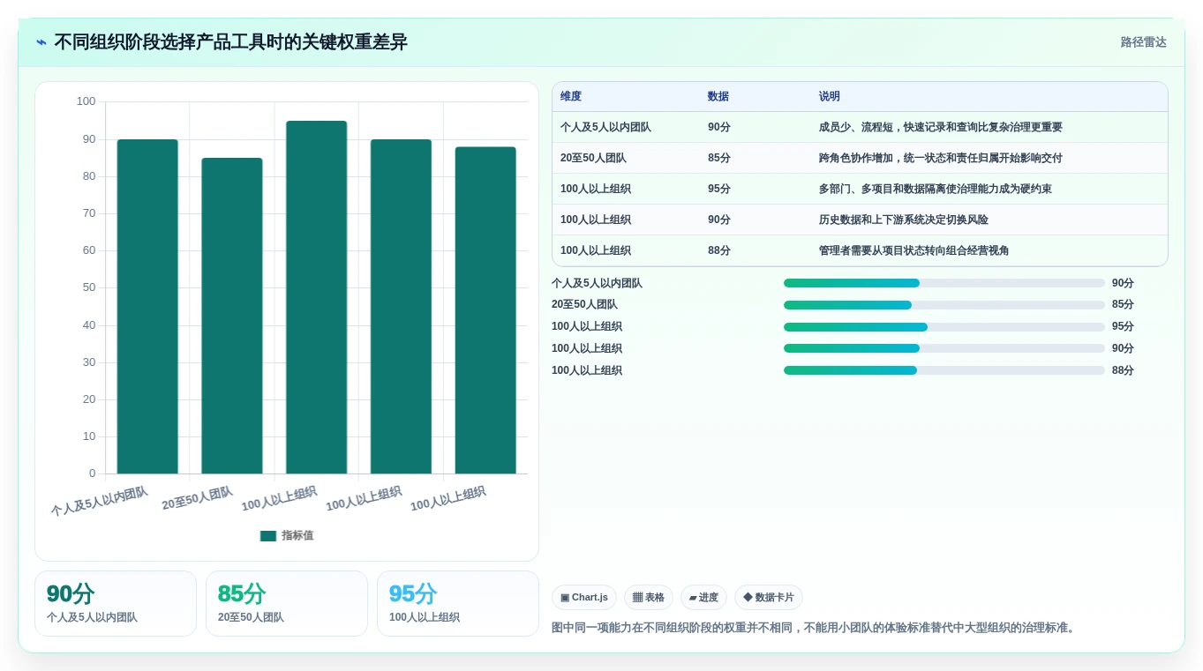Screen dimensions: 1203x671
Task: Select the 数据卡片 tag
Action: [769, 598]
